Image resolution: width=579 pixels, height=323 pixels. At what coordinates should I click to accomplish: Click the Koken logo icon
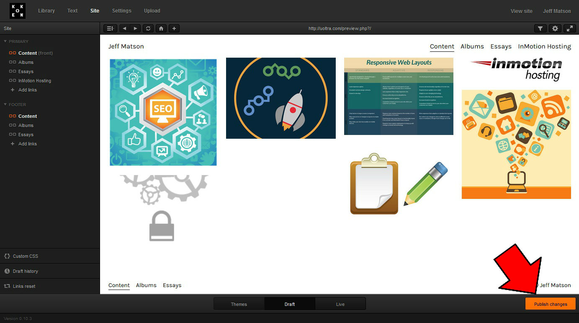pyautogui.click(x=18, y=11)
